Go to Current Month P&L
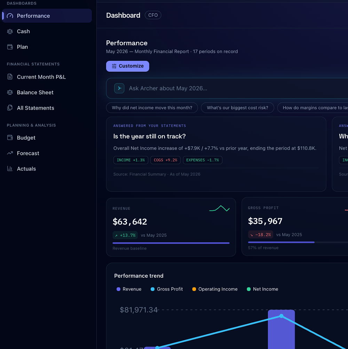The width and height of the screenshot is (348, 349). click(47, 77)
